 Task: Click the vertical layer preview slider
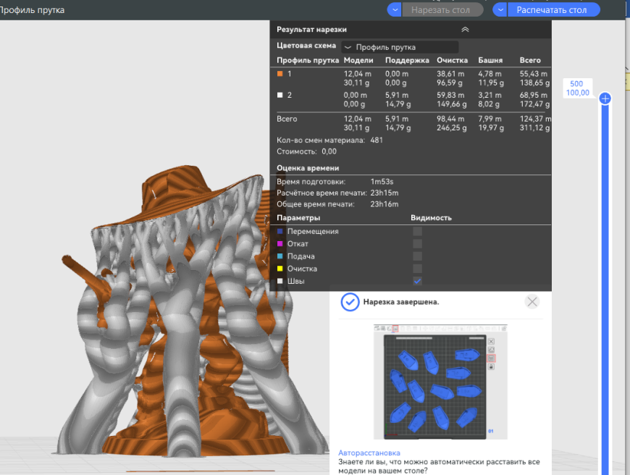(x=605, y=290)
